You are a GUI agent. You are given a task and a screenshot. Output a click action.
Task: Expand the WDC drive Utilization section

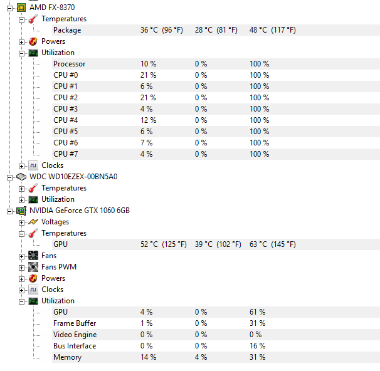[x=21, y=201]
